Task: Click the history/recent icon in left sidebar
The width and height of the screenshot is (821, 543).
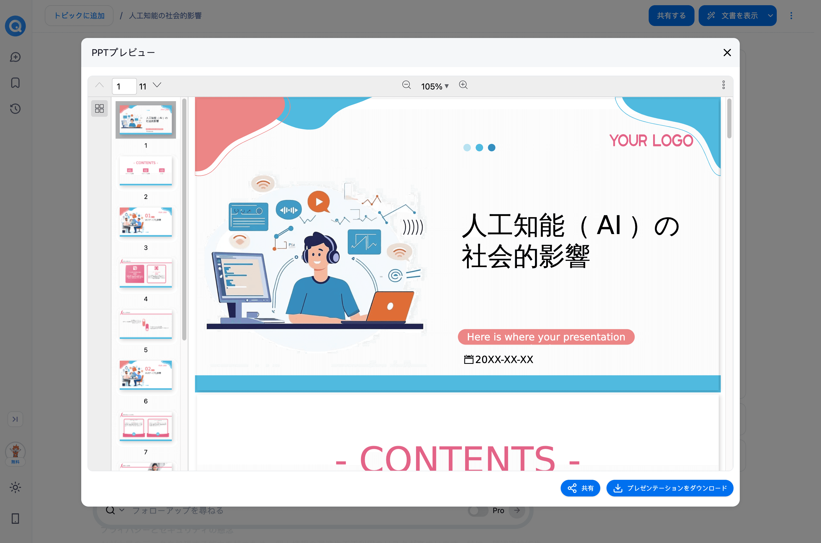Action: [16, 108]
